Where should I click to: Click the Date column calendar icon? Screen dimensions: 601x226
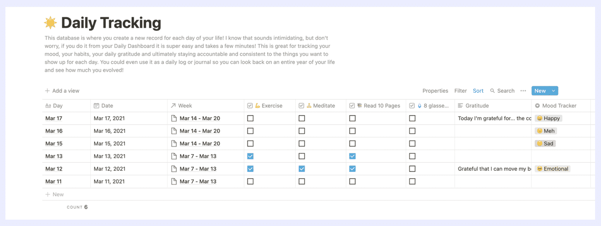[96, 105]
